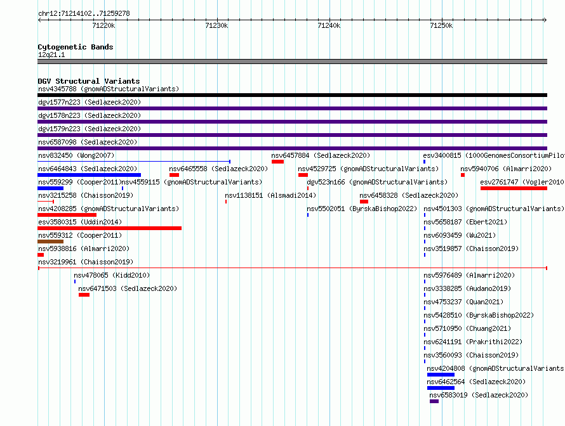Open variant nsv5710950 (Chuang2021)
The width and height of the screenshot is (565, 426).
467,328
